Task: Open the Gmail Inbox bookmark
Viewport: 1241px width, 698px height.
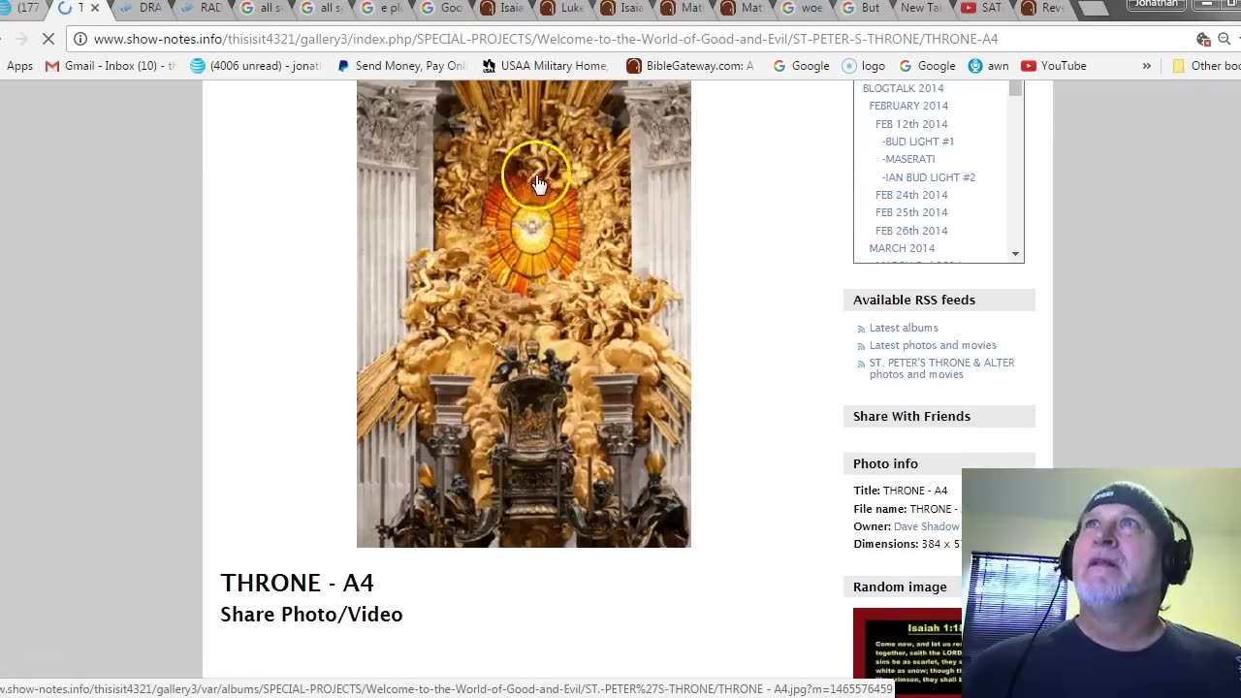Action: point(111,66)
